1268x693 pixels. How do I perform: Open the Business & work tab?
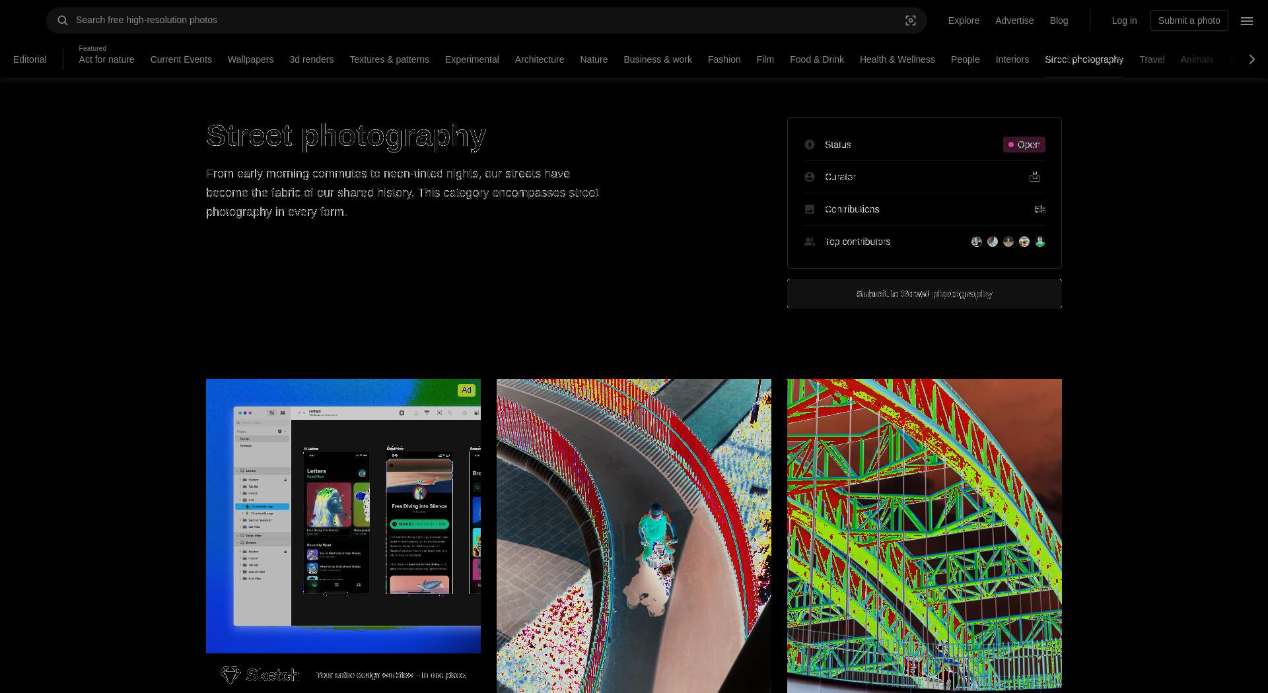click(x=658, y=59)
